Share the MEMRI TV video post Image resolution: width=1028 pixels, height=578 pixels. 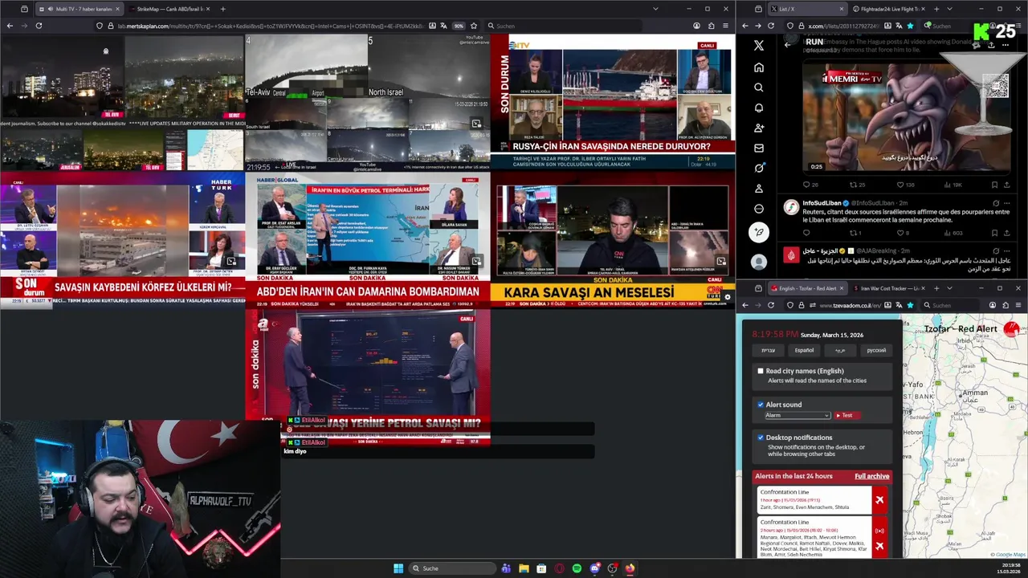1006,185
